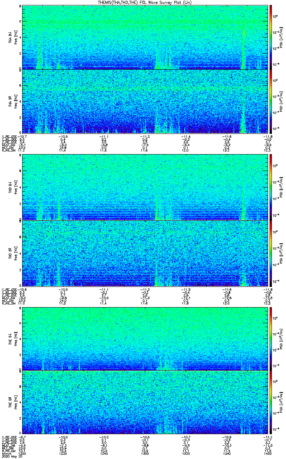Select the 'THA BL freq [Hz]' axis label
The width and height of the screenshot is (286, 459).
tap(13, 37)
